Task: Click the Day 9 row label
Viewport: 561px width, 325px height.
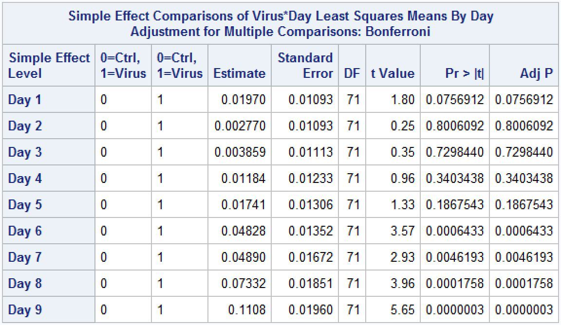Action: tap(25, 310)
